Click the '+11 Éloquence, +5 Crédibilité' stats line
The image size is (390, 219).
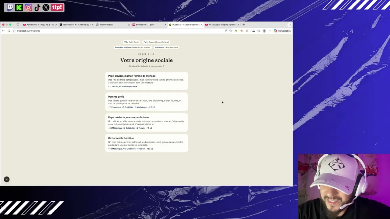coord(131,107)
